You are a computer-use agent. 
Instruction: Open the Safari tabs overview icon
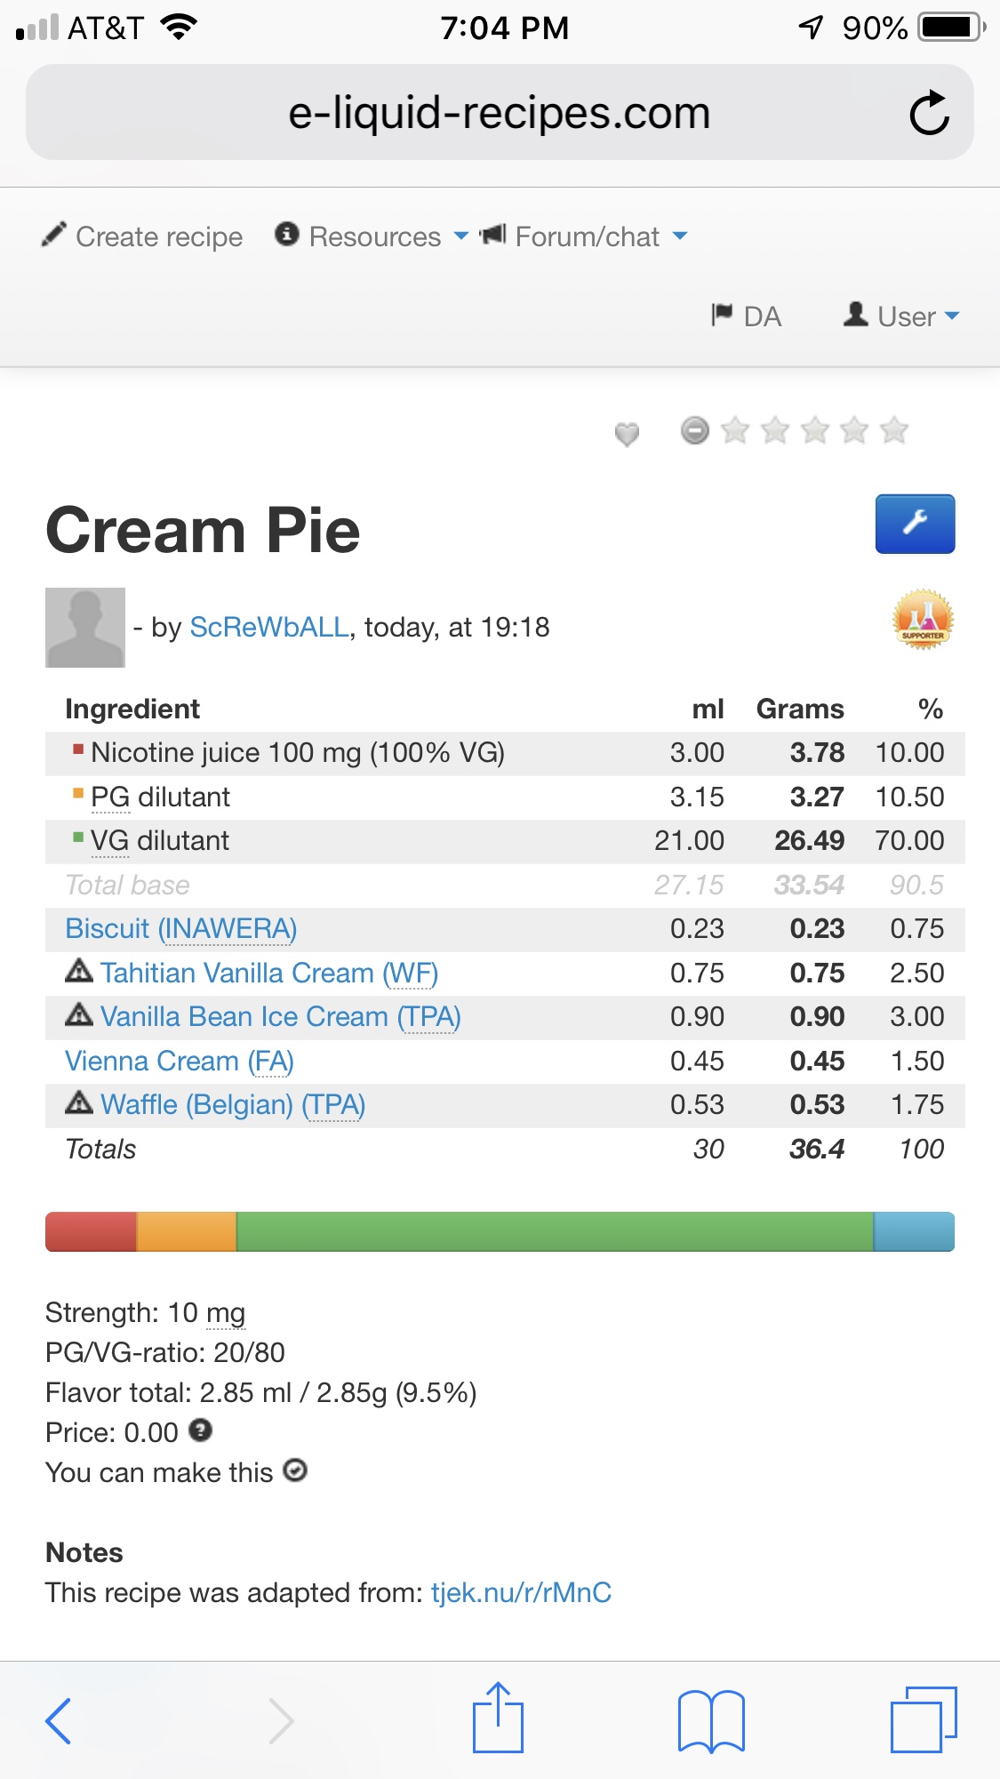click(924, 1719)
